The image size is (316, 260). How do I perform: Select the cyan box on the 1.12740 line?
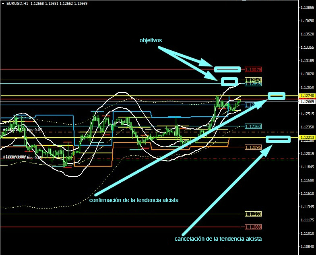coord(277,96)
